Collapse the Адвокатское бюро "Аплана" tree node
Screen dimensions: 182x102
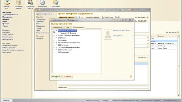(54, 31)
